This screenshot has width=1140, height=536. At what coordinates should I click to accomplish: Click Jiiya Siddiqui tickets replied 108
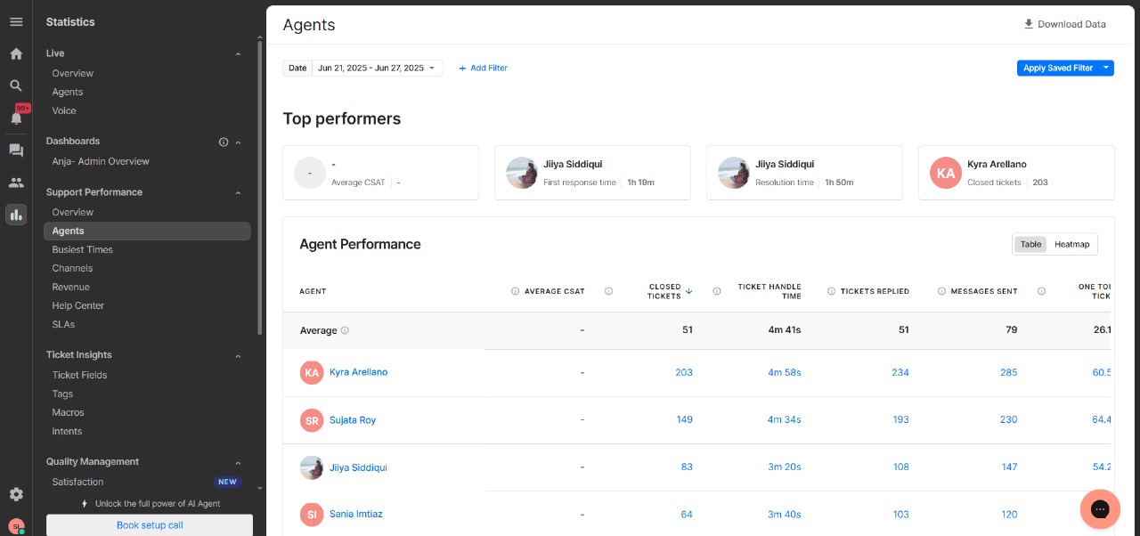900,467
